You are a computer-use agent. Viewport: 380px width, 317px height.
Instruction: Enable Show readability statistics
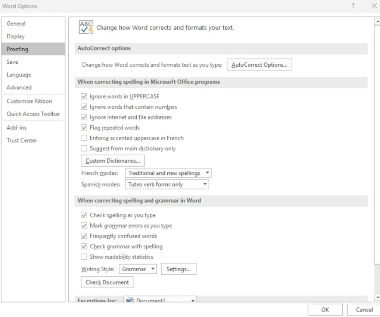(x=84, y=257)
